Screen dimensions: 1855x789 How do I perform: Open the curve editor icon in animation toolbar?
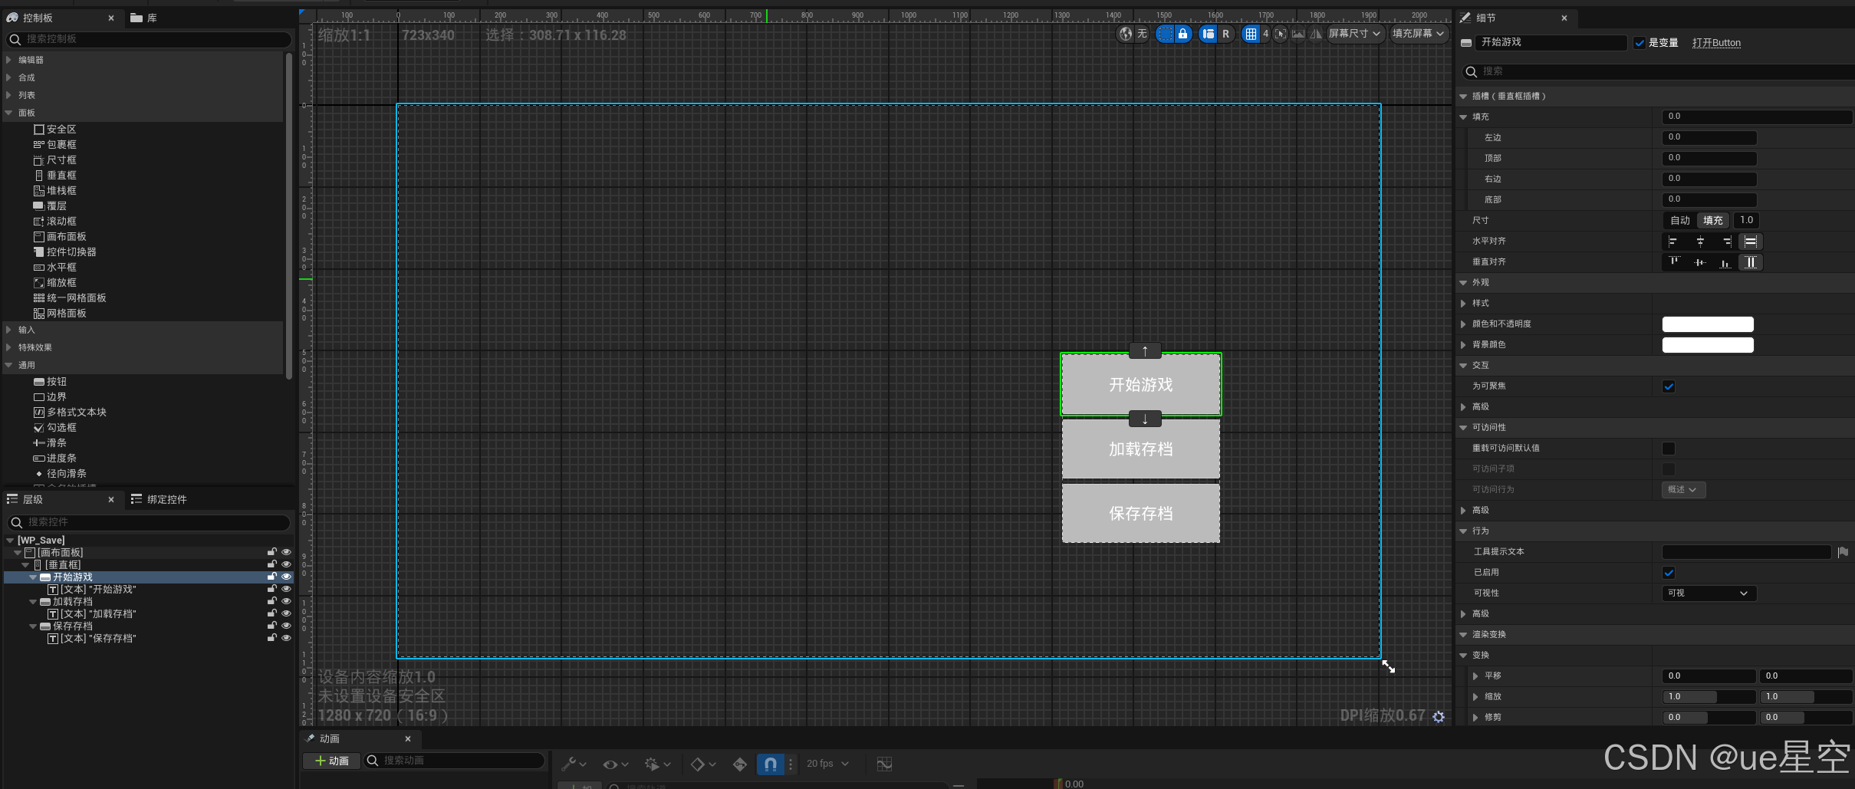(884, 764)
